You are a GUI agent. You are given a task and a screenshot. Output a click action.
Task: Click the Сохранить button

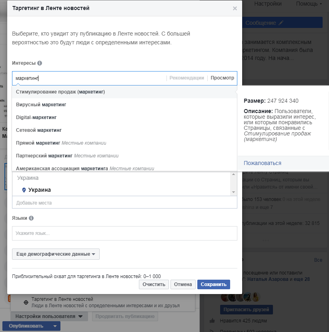click(214, 284)
